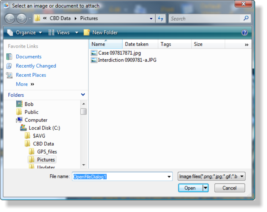Click folder tree scrollbar up arrow

click(84, 104)
